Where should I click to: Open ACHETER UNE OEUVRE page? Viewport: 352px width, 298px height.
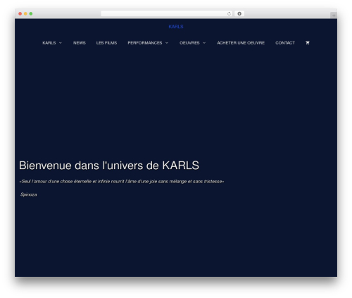point(241,43)
